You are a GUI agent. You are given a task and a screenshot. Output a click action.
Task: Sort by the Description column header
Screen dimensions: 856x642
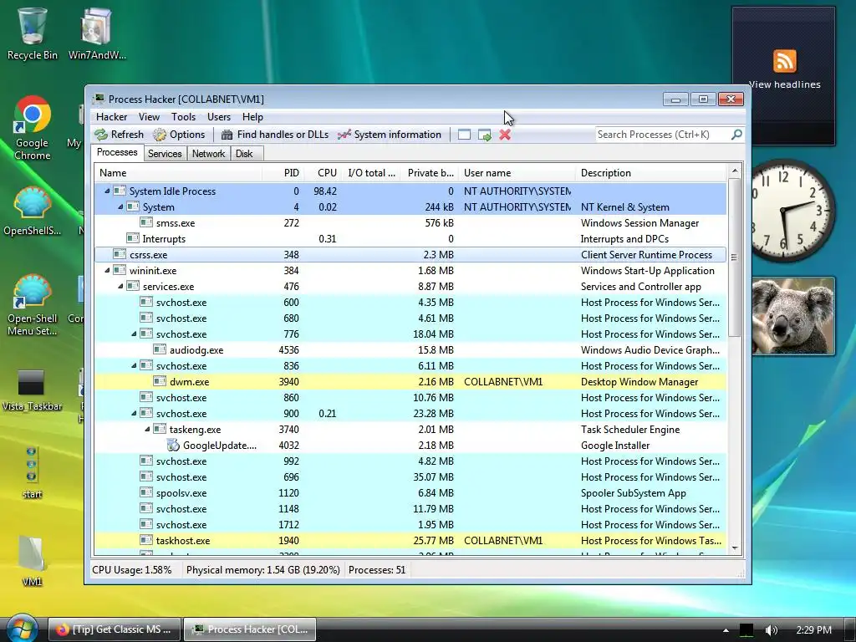tap(650, 172)
